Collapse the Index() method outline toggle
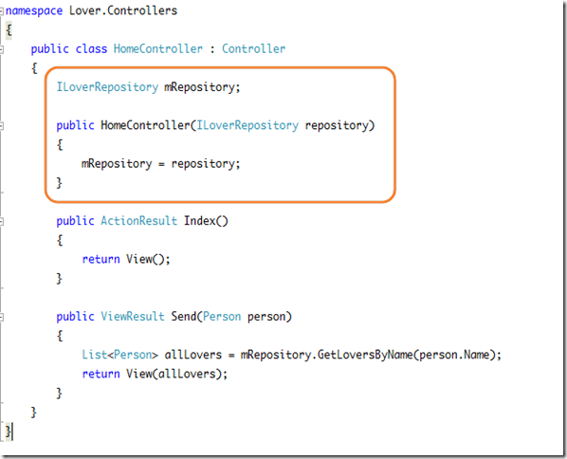This screenshot has width=567, height=459. [2, 222]
